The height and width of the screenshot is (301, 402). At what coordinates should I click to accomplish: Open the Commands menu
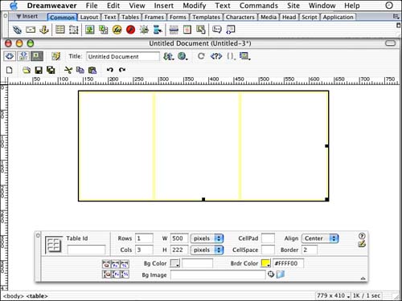(259, 6)
